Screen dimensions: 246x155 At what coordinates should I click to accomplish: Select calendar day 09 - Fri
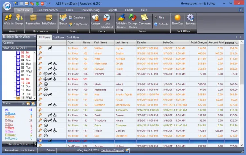(x=25, y=79)
